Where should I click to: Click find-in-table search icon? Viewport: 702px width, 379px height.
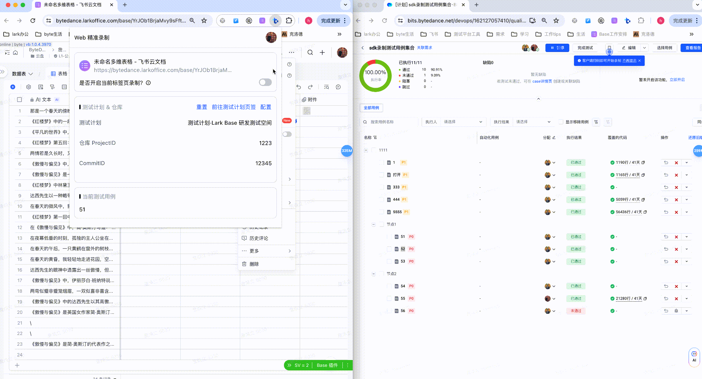coord(326,87)
